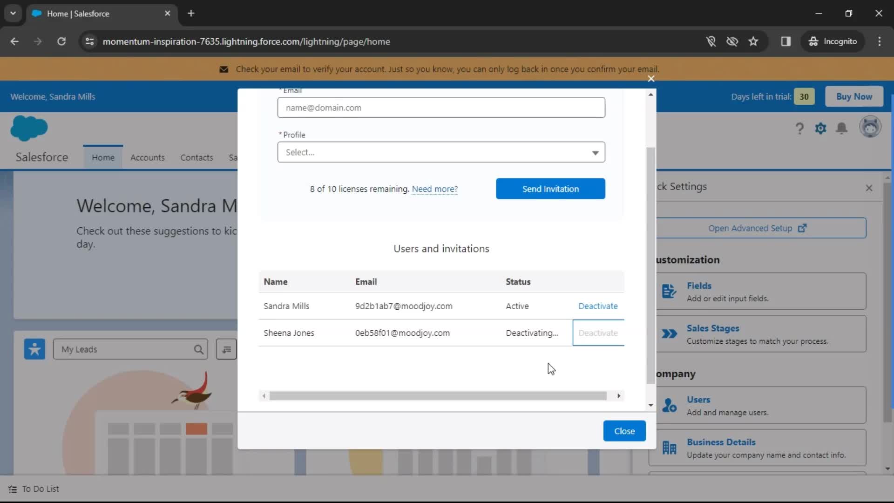Open the site information icon in address bar
This screenshot has height=503, width=894.
[x=89, y=41]
